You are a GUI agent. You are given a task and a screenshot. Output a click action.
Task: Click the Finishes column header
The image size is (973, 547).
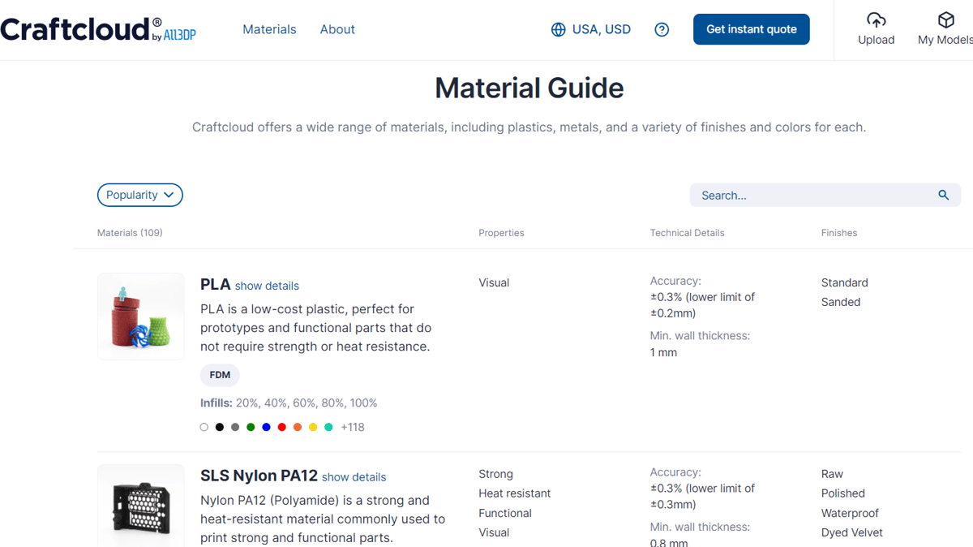point(839,233)
